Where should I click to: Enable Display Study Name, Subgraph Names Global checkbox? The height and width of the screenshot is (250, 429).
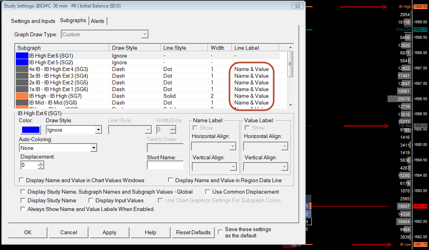[23, 192]
